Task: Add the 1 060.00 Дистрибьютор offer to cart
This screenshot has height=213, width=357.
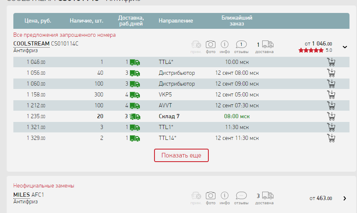Action: coord(331,84)
